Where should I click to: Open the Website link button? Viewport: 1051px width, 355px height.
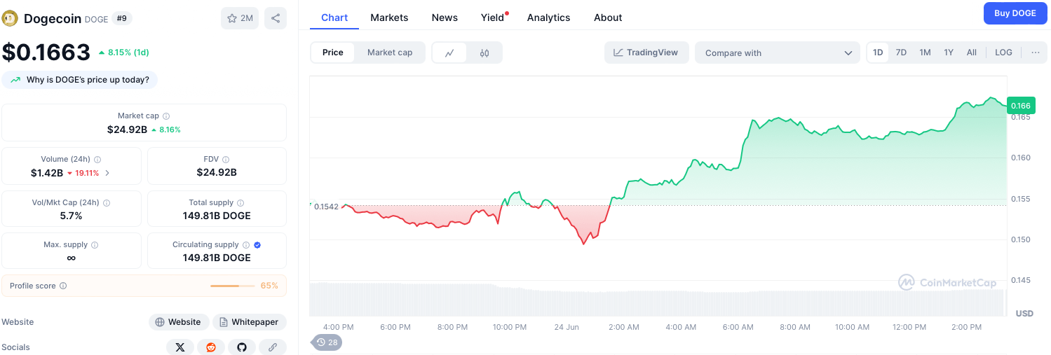click(179, 322)
